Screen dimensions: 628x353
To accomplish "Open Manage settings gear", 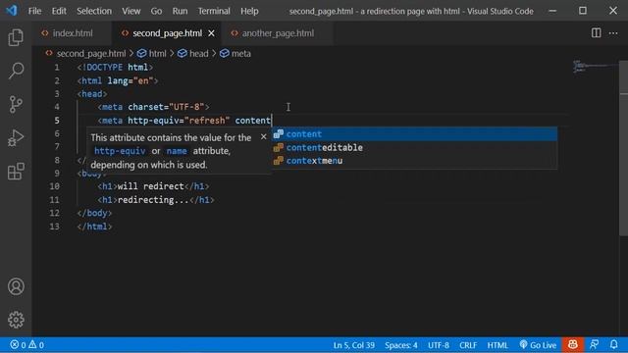I will click(x=16, y=320).
